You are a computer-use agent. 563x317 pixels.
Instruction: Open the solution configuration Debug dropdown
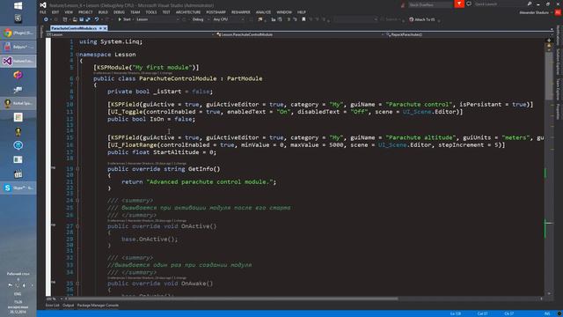click(x=201, y=19)
